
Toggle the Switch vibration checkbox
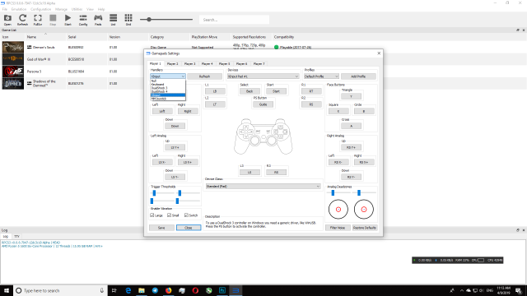pyautogui.click(x=187, y=215)
